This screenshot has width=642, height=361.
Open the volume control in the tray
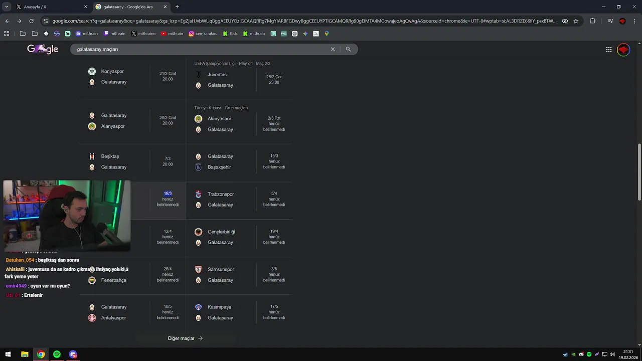point(612,354)
